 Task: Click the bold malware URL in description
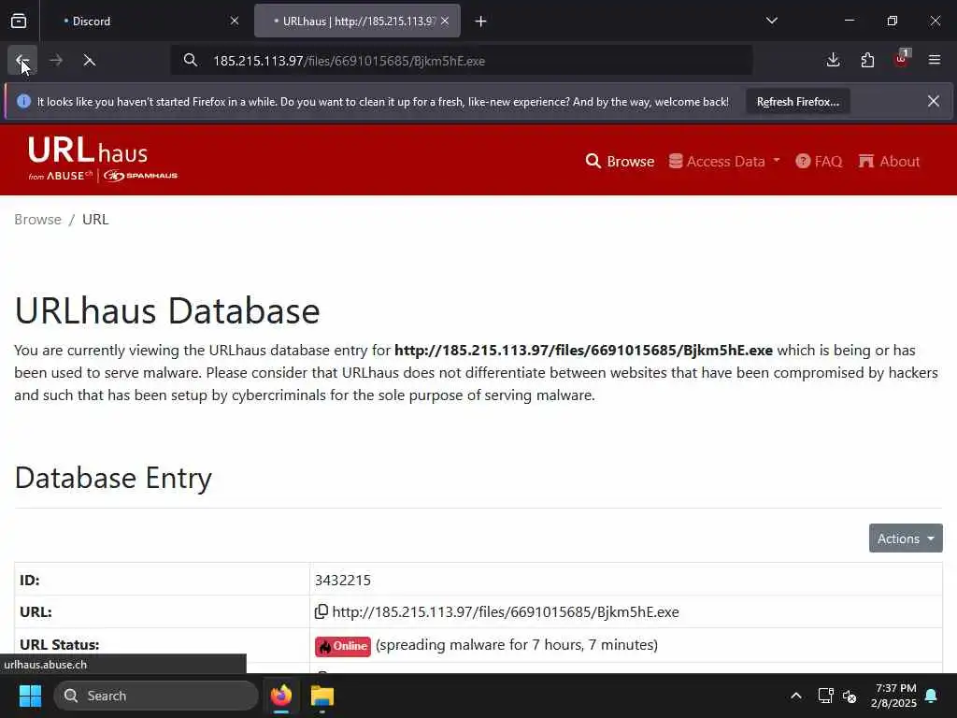tap(583, 351)
